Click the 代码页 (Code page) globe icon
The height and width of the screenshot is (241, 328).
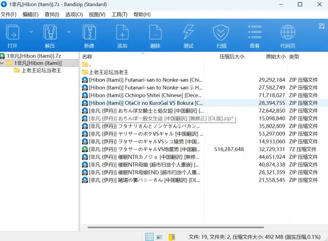coord(288,32)
